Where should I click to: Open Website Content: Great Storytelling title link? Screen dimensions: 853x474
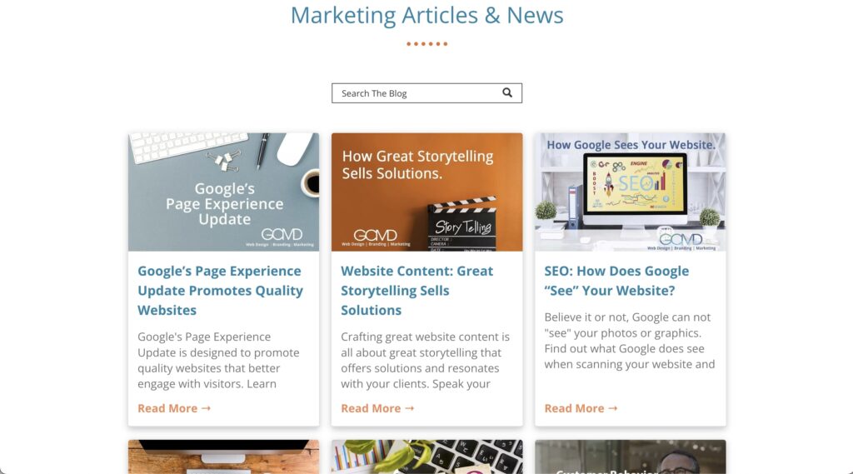pyautogui.click(x=417, y=291)
